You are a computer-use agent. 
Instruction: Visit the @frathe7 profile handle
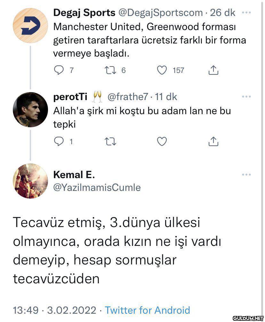128,97
